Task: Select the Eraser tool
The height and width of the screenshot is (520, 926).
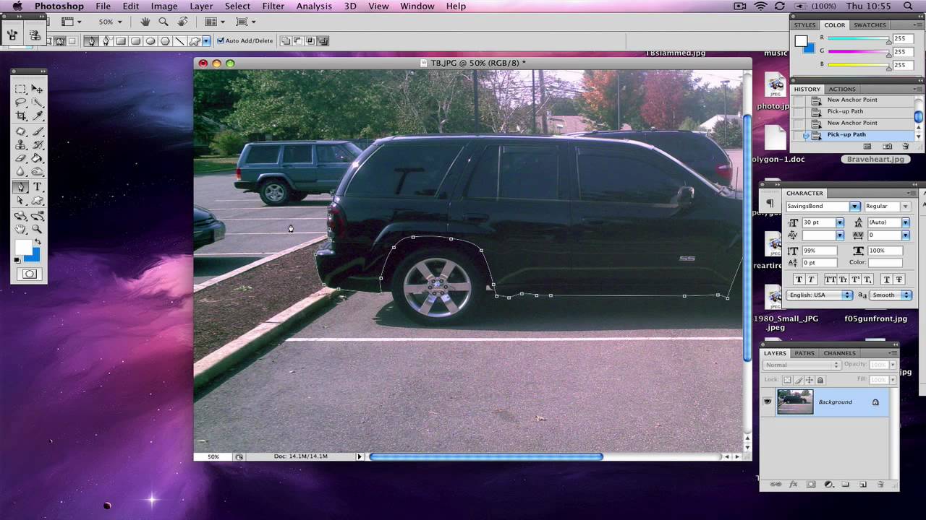Action: click(21, 158)
